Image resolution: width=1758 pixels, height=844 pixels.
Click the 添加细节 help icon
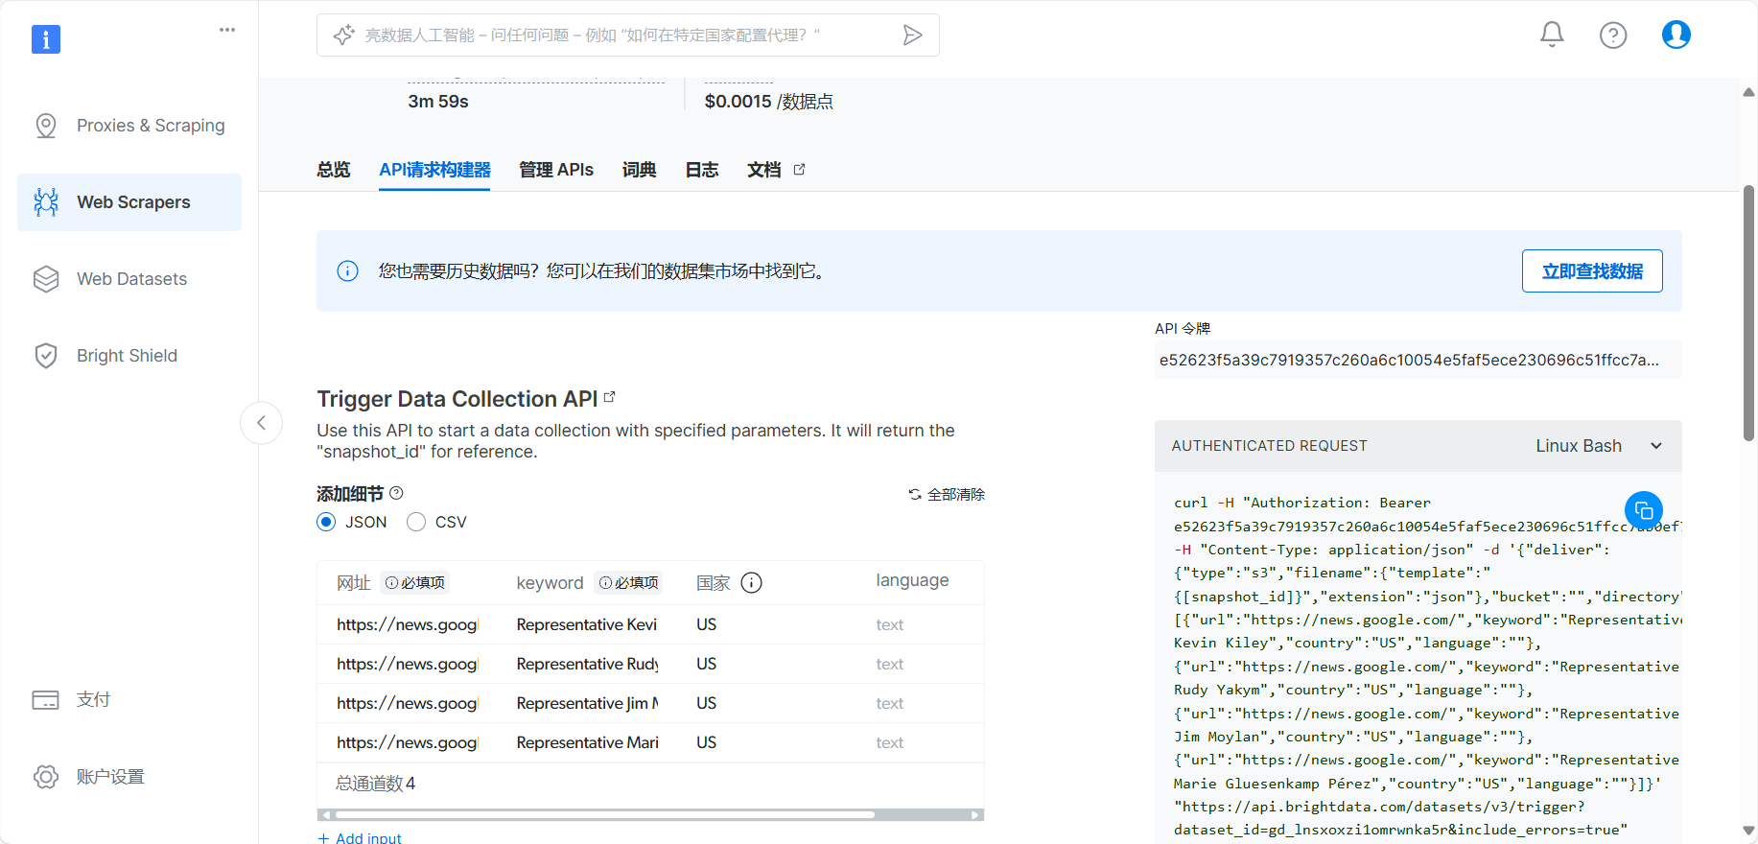click(x=396, y=492)
